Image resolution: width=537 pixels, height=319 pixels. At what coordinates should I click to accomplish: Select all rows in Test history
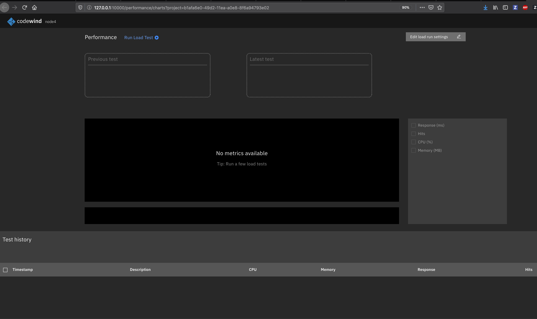(x=5, y=270)
